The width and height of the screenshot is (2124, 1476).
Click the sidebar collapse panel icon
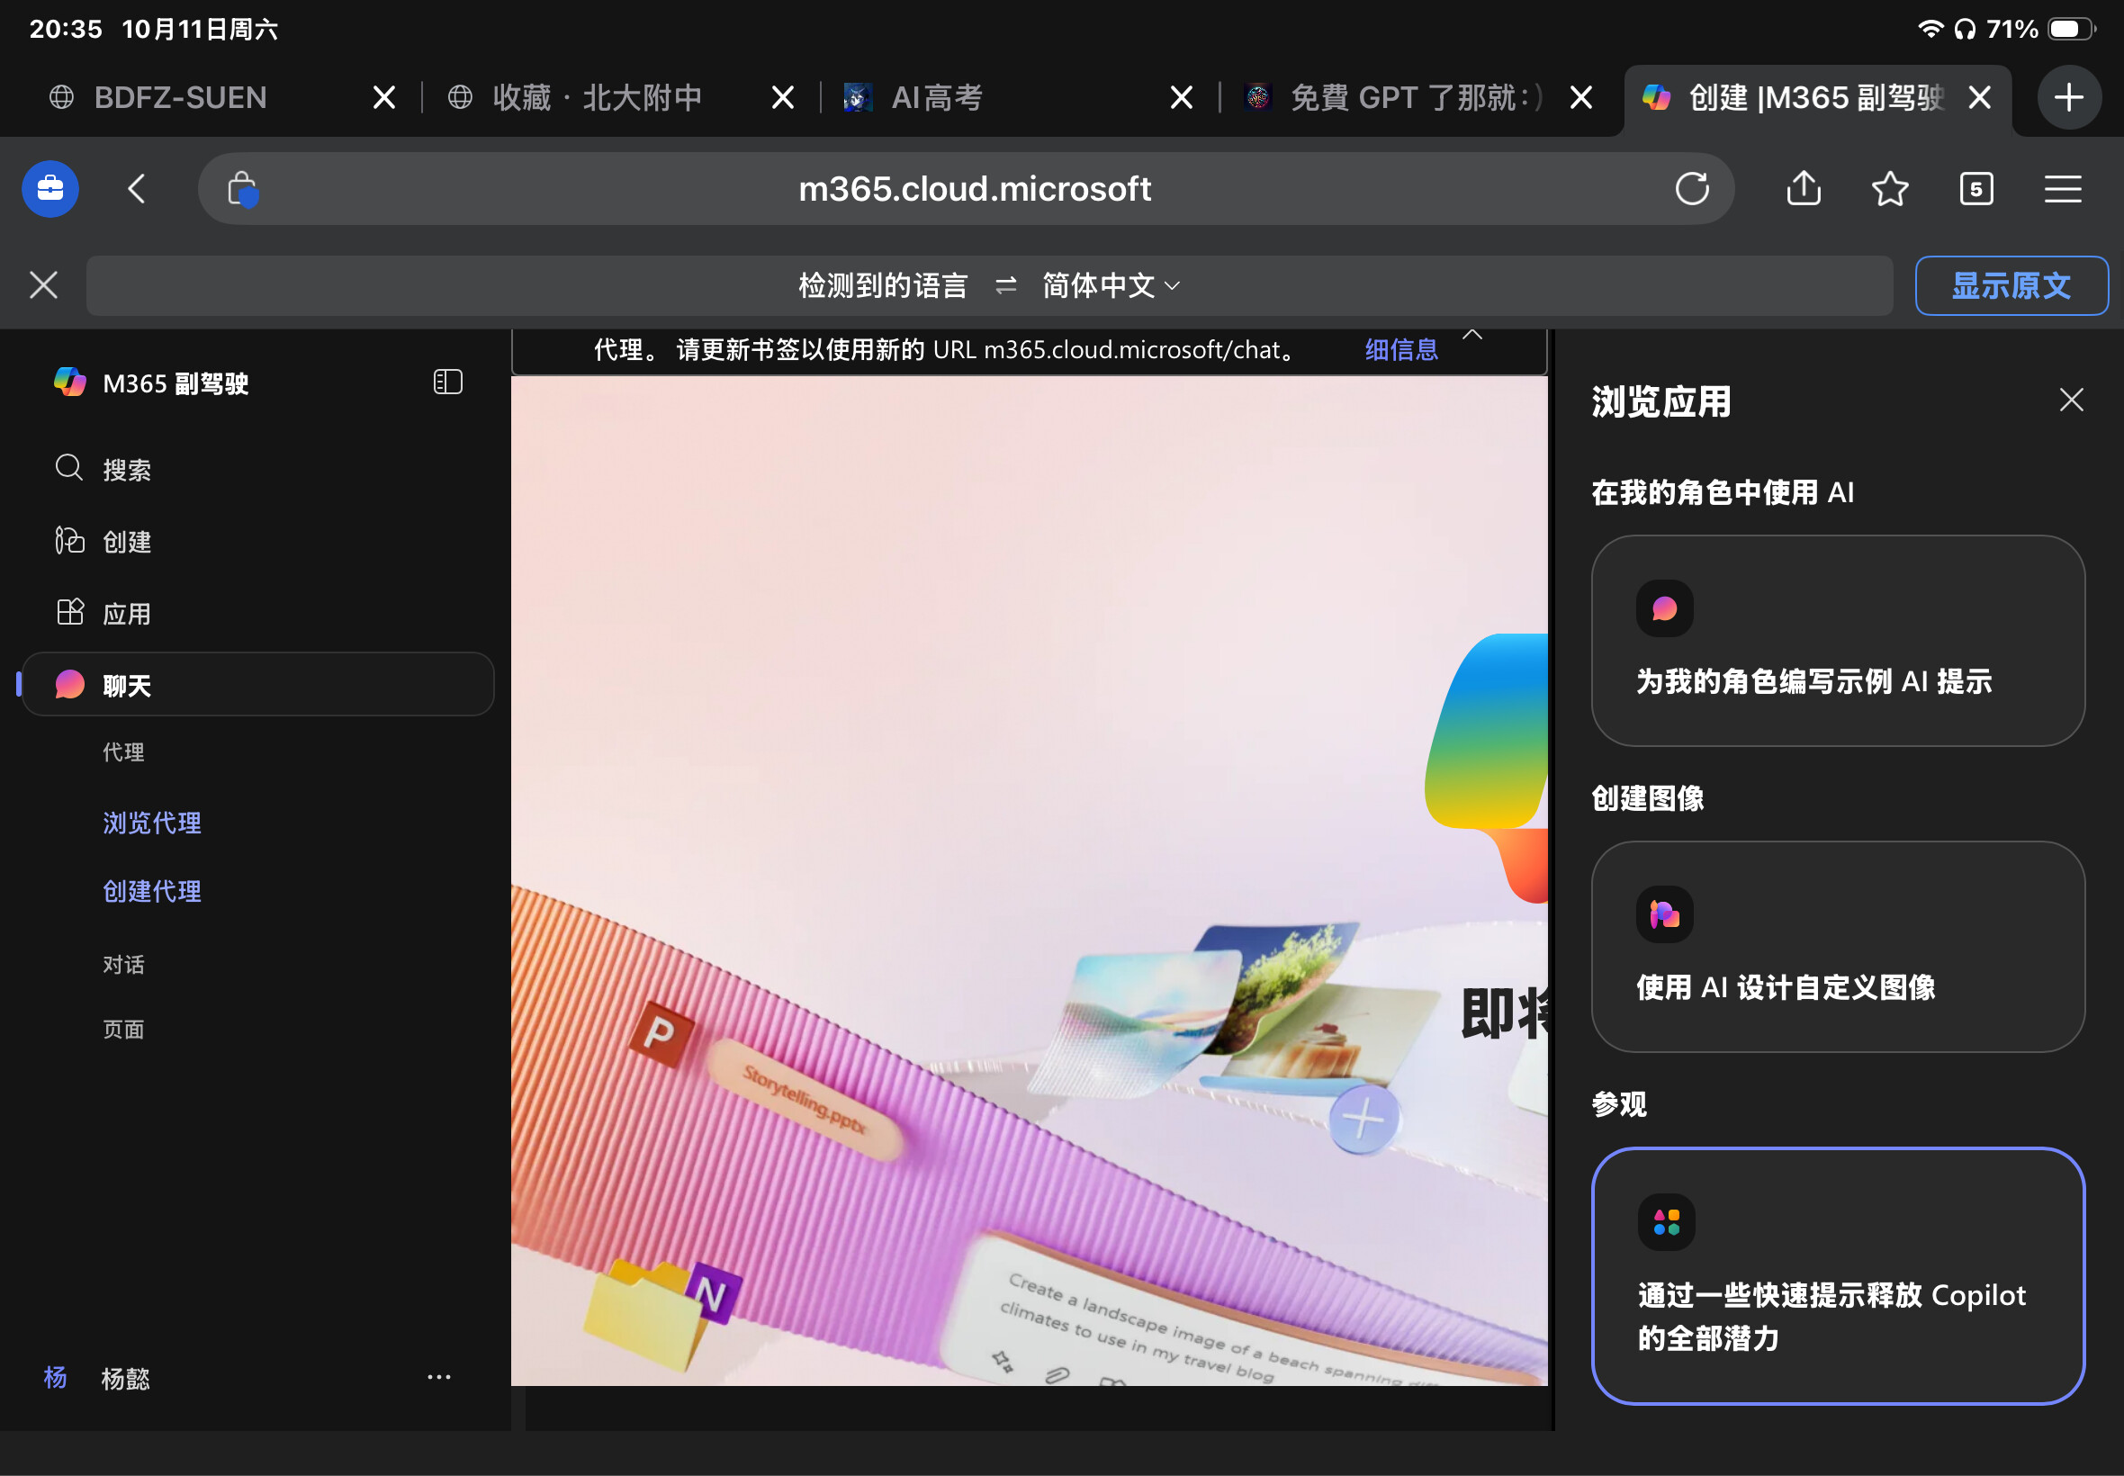pos(447,382)
